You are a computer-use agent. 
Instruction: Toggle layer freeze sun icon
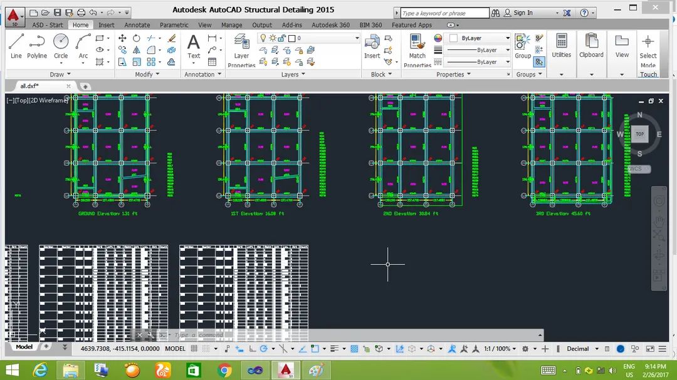pos(273,38)
